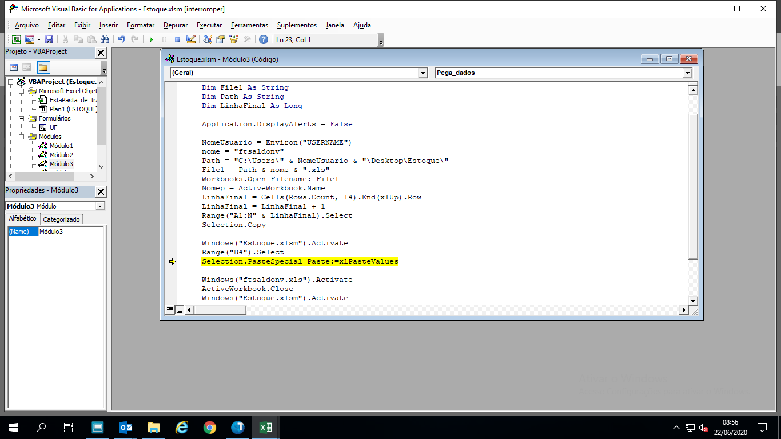
Task: Collapse the VBAProject (Estoque) tree node
Action: pyautogui.click(x=11, y=82)
